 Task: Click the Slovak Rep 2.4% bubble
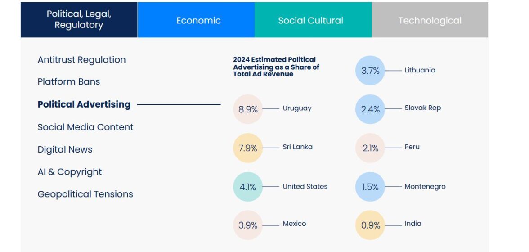pos(370,109)
